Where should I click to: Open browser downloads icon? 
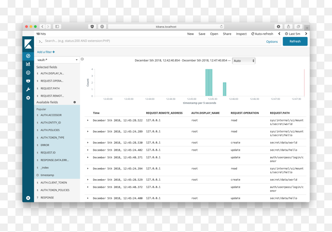click(278, 27)
